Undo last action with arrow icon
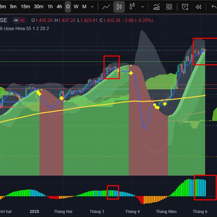This screenshot has width=217, height=217. click(214, 7)
